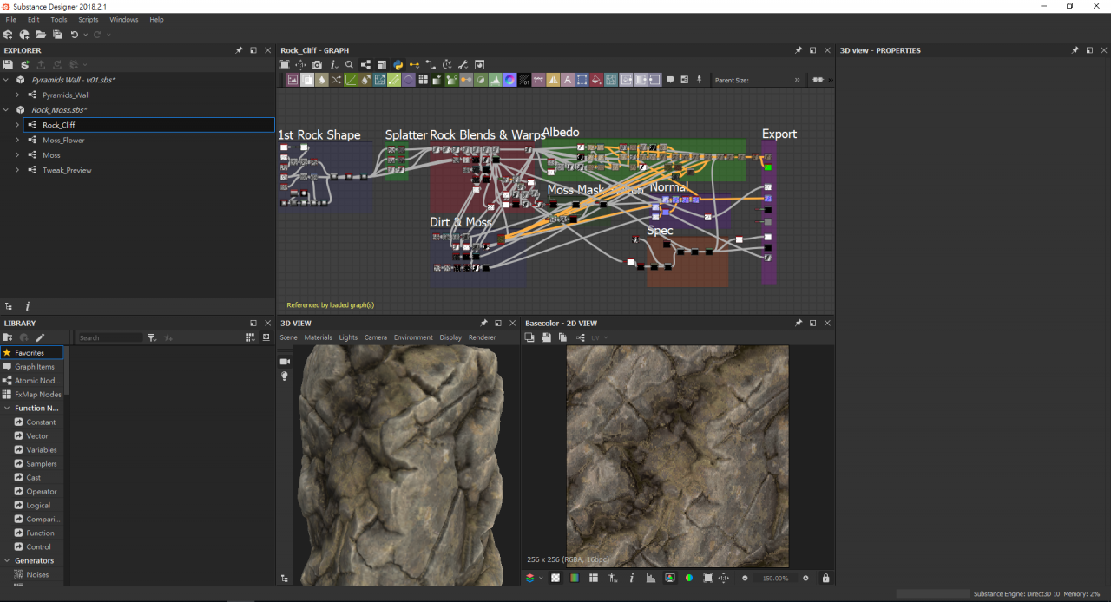Click the camera snapshot icon in graph toolbar
Image resolution: width=1111 pixels, height=602 pixels.
(317, 65)
